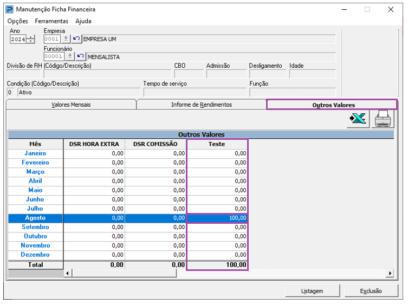Screen dimensions: 408x304
Task: Open the Ferramentas menu
Action: (x=51, y=21)
